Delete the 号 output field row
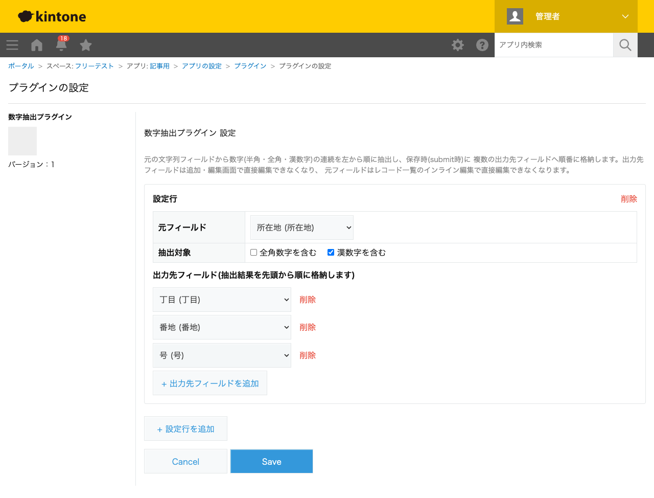The width and height of the screenshot is (654, 498). pos(308,355)
